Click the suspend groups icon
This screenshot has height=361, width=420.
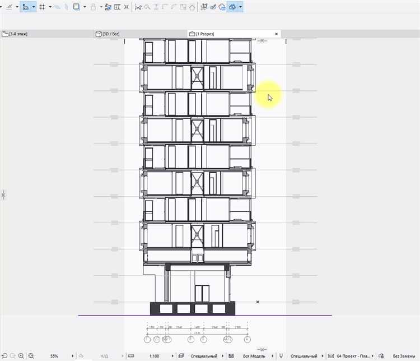[117, 7]
